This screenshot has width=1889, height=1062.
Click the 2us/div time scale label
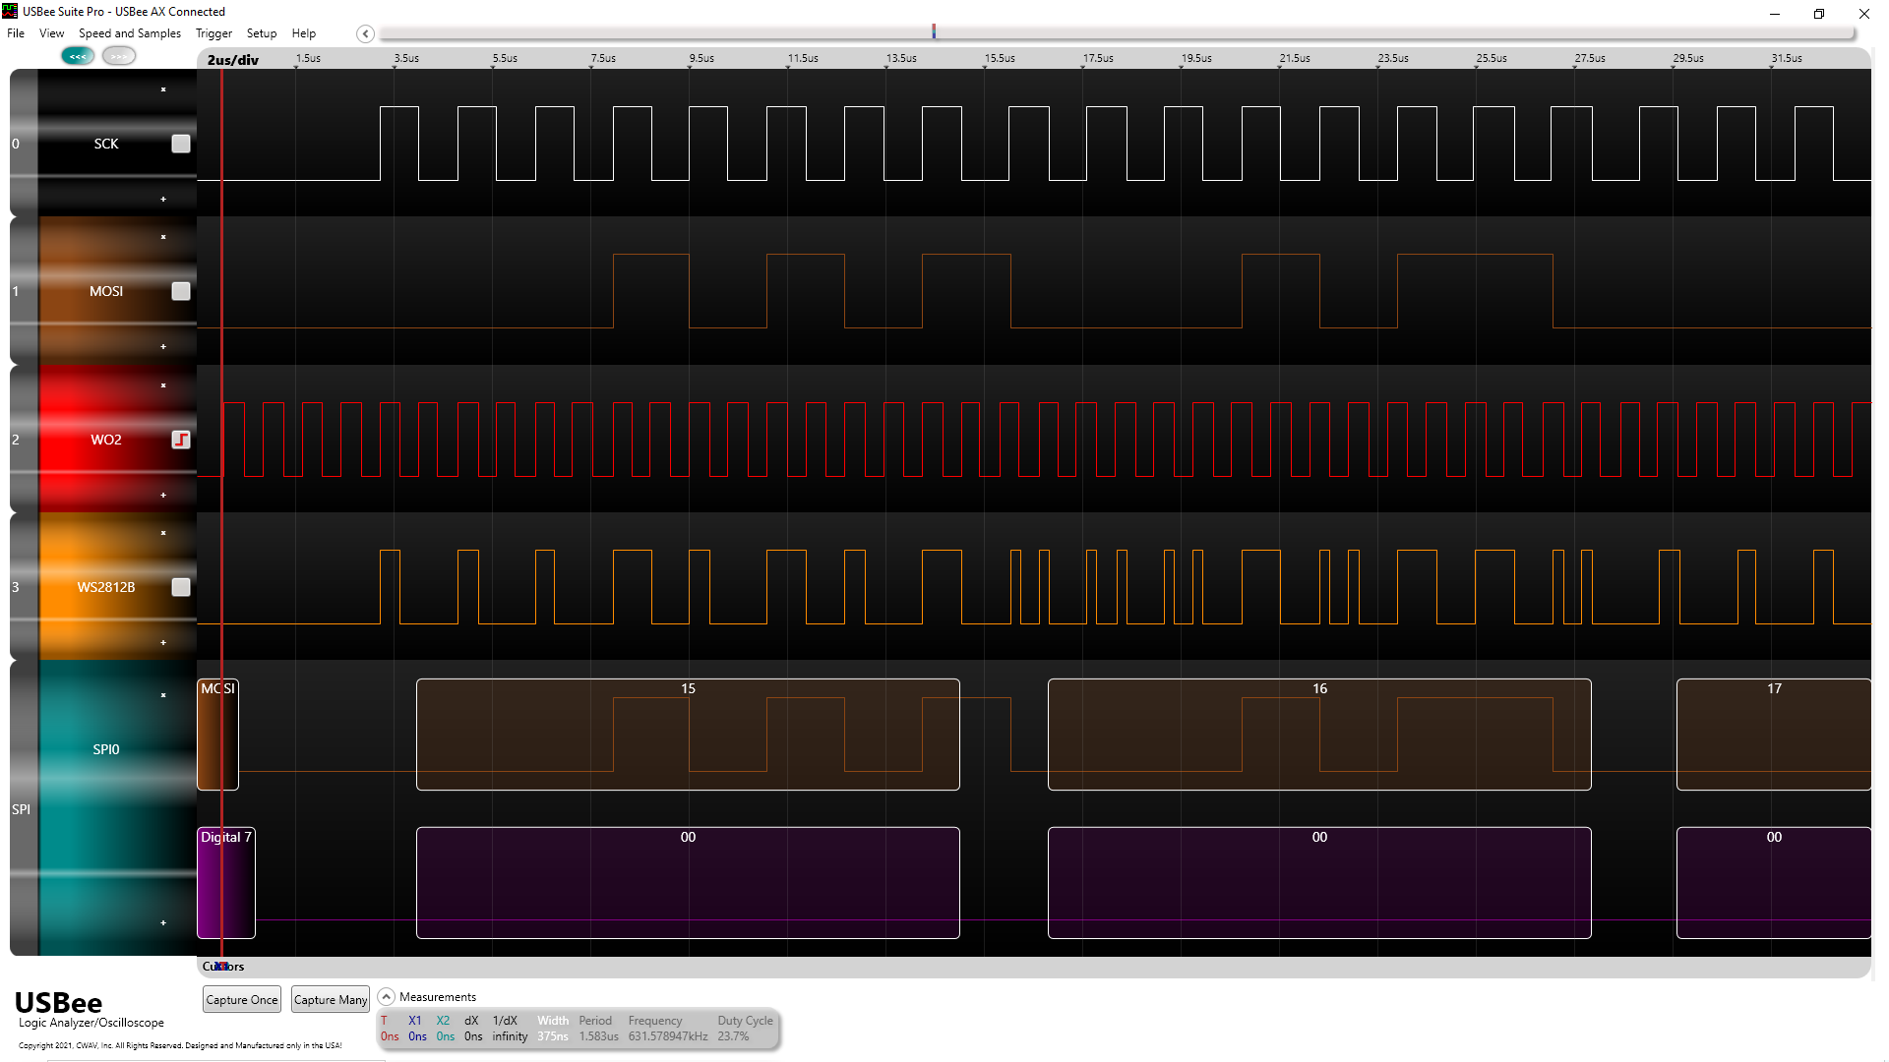point(233,60)
